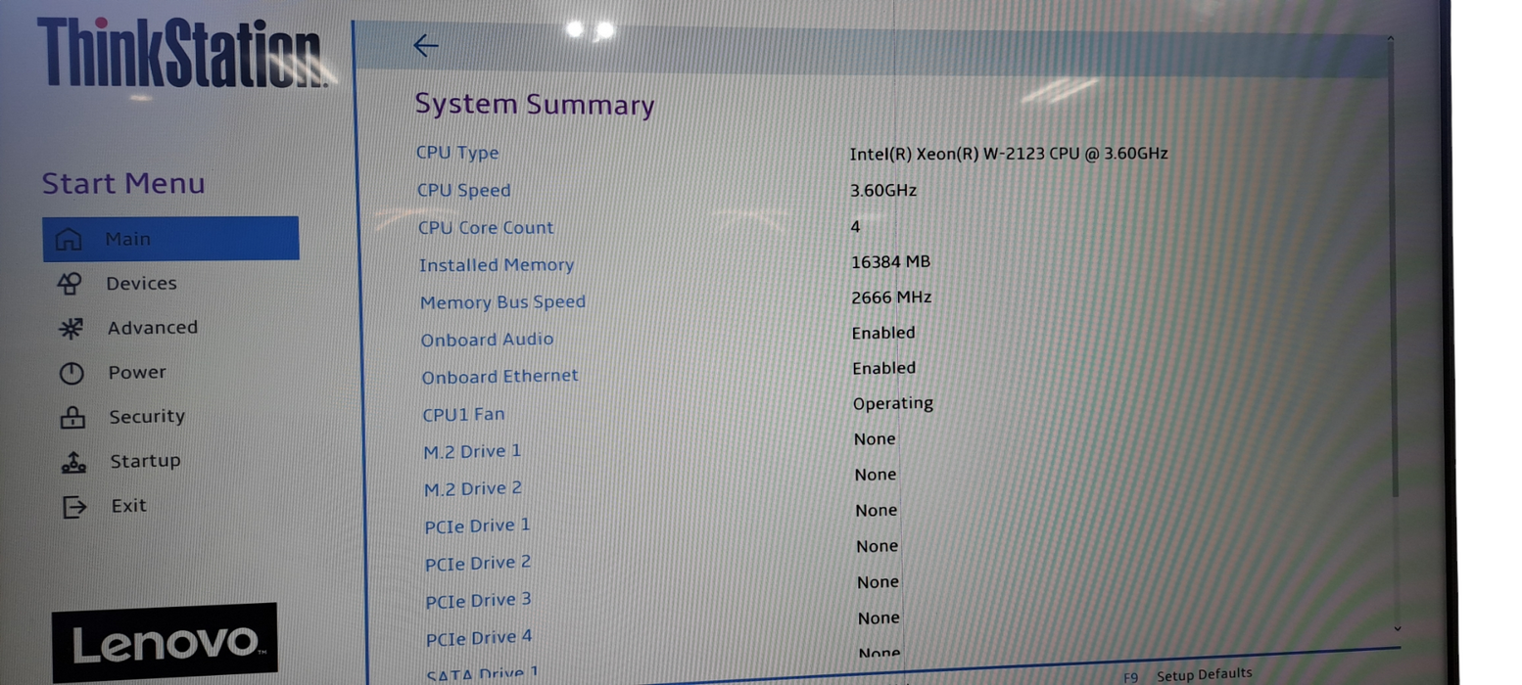Click the PCIe Drive 2 label
The height and width of the screenshot is (685, 1522).
point(478,563)
